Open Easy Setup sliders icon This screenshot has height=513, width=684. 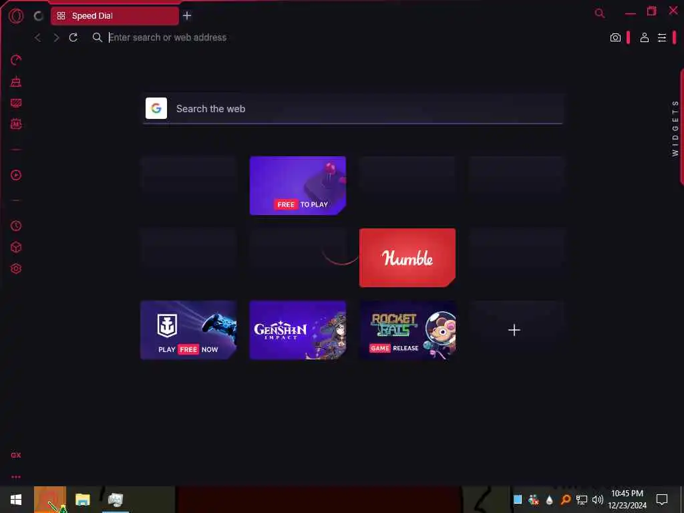pos(662,37)
